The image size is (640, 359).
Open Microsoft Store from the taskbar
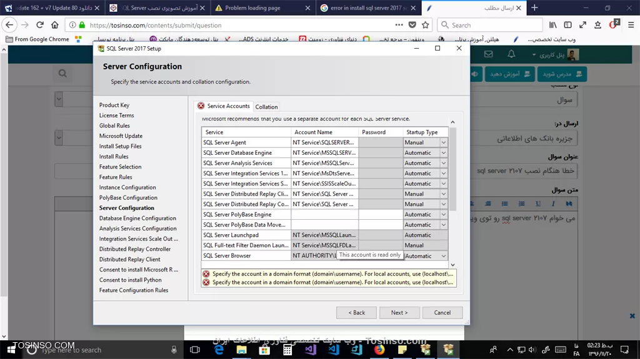pyautogui.click(x=264, y=350)
